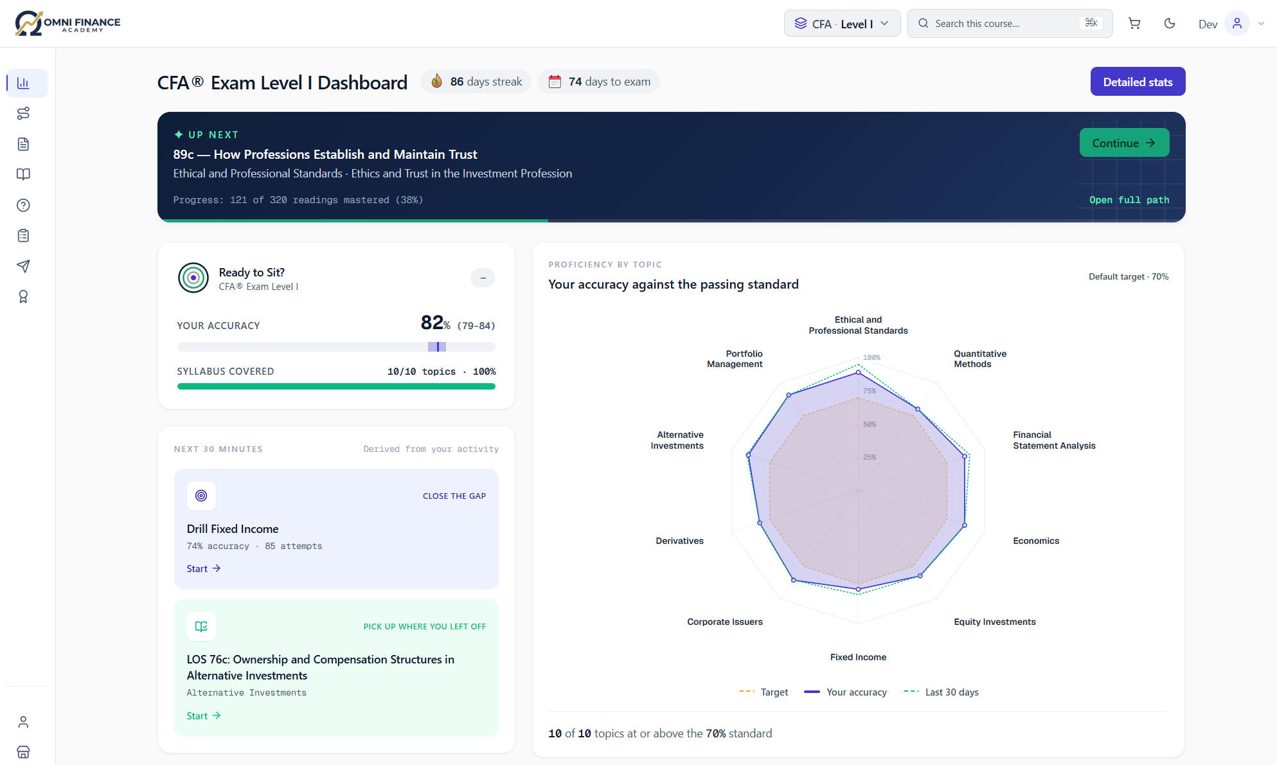The width and height of the screenshot is (1277, 765).
Task: Click the 74 days to exam calendar badge
Action: pos(599,82)
